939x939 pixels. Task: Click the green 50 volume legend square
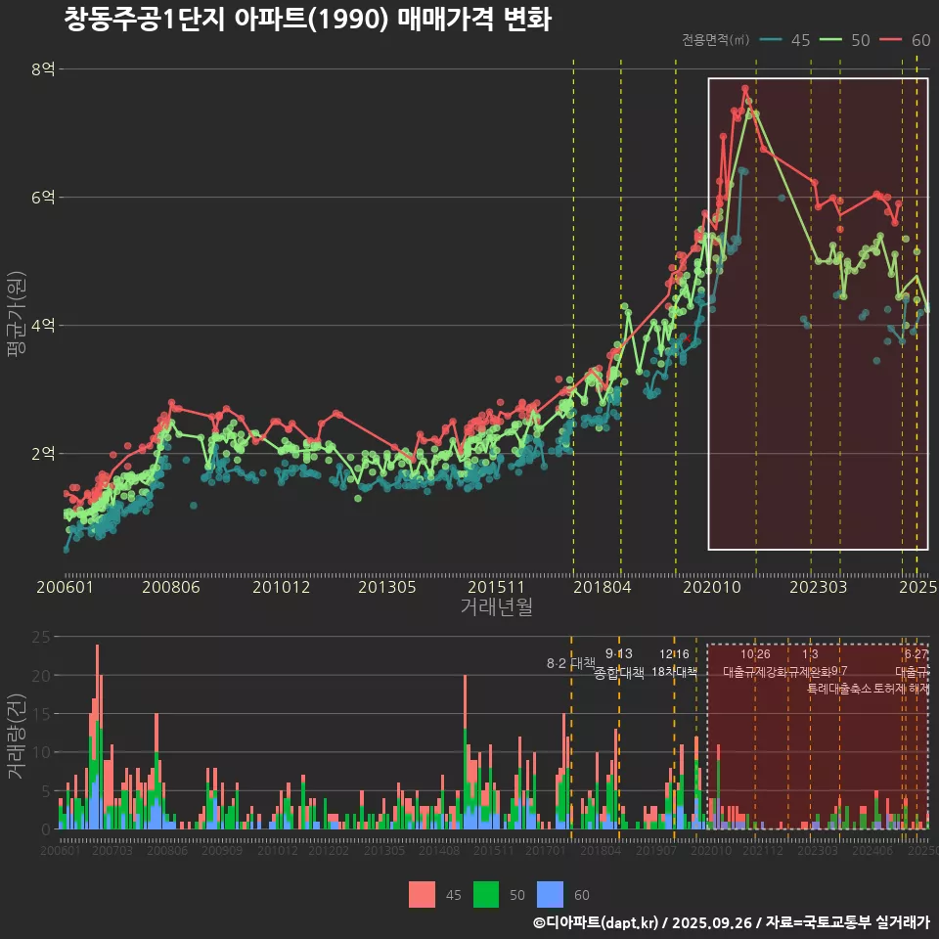pyautogui.click(x=486, y=894)
